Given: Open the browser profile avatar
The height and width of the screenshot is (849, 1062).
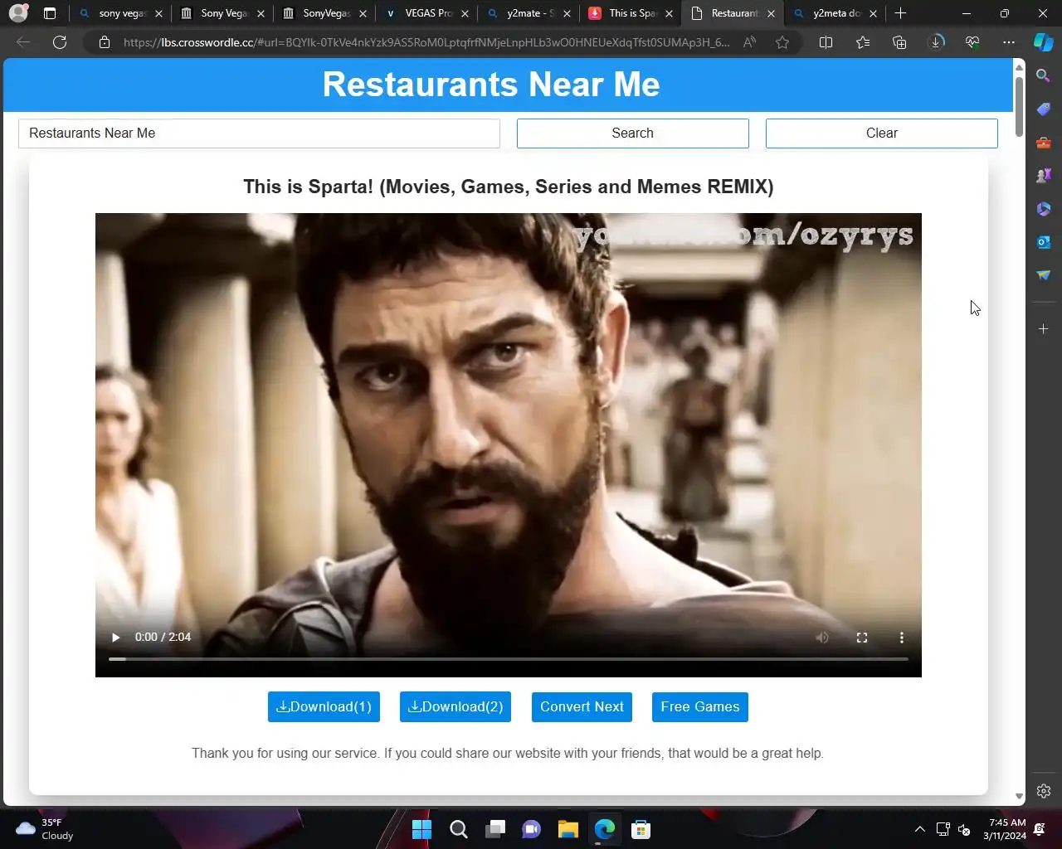Looking at the screenshot, I should coord(18,13).
